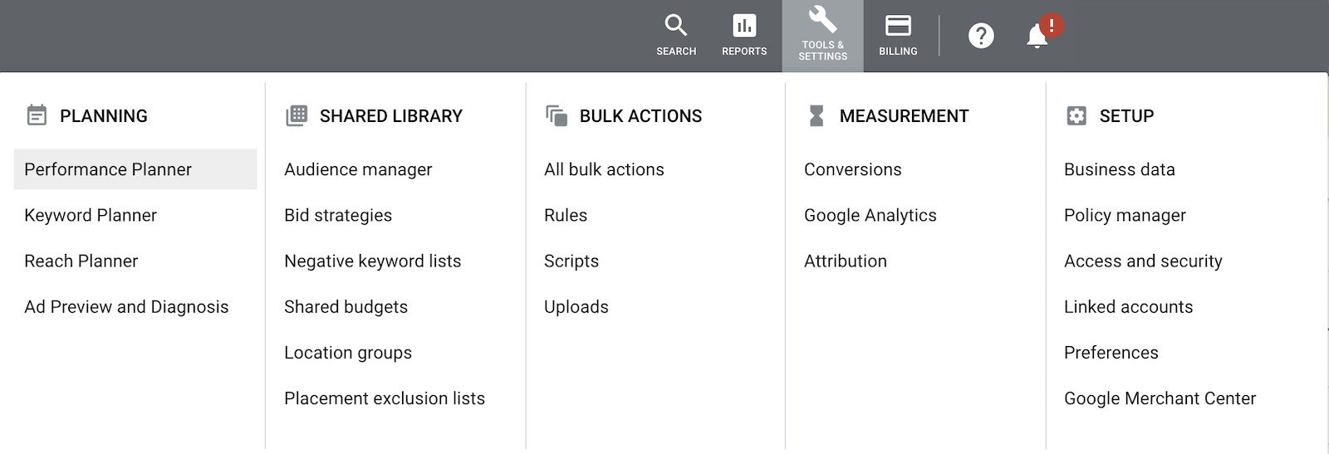Select Keyword Planner
Screen dimensions: 1329x454
click(91, 215)
